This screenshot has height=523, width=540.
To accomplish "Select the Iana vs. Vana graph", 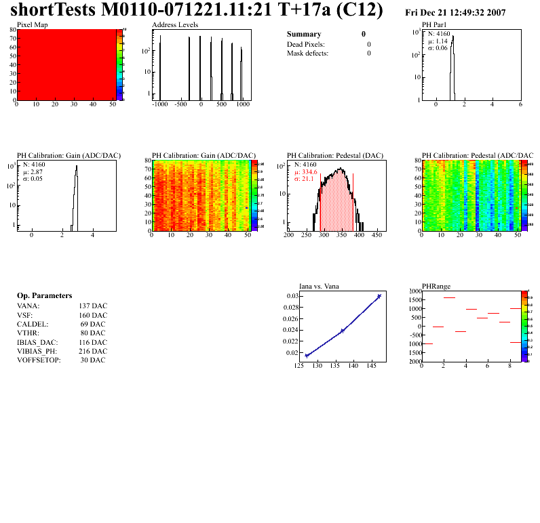I will (343, 327).
